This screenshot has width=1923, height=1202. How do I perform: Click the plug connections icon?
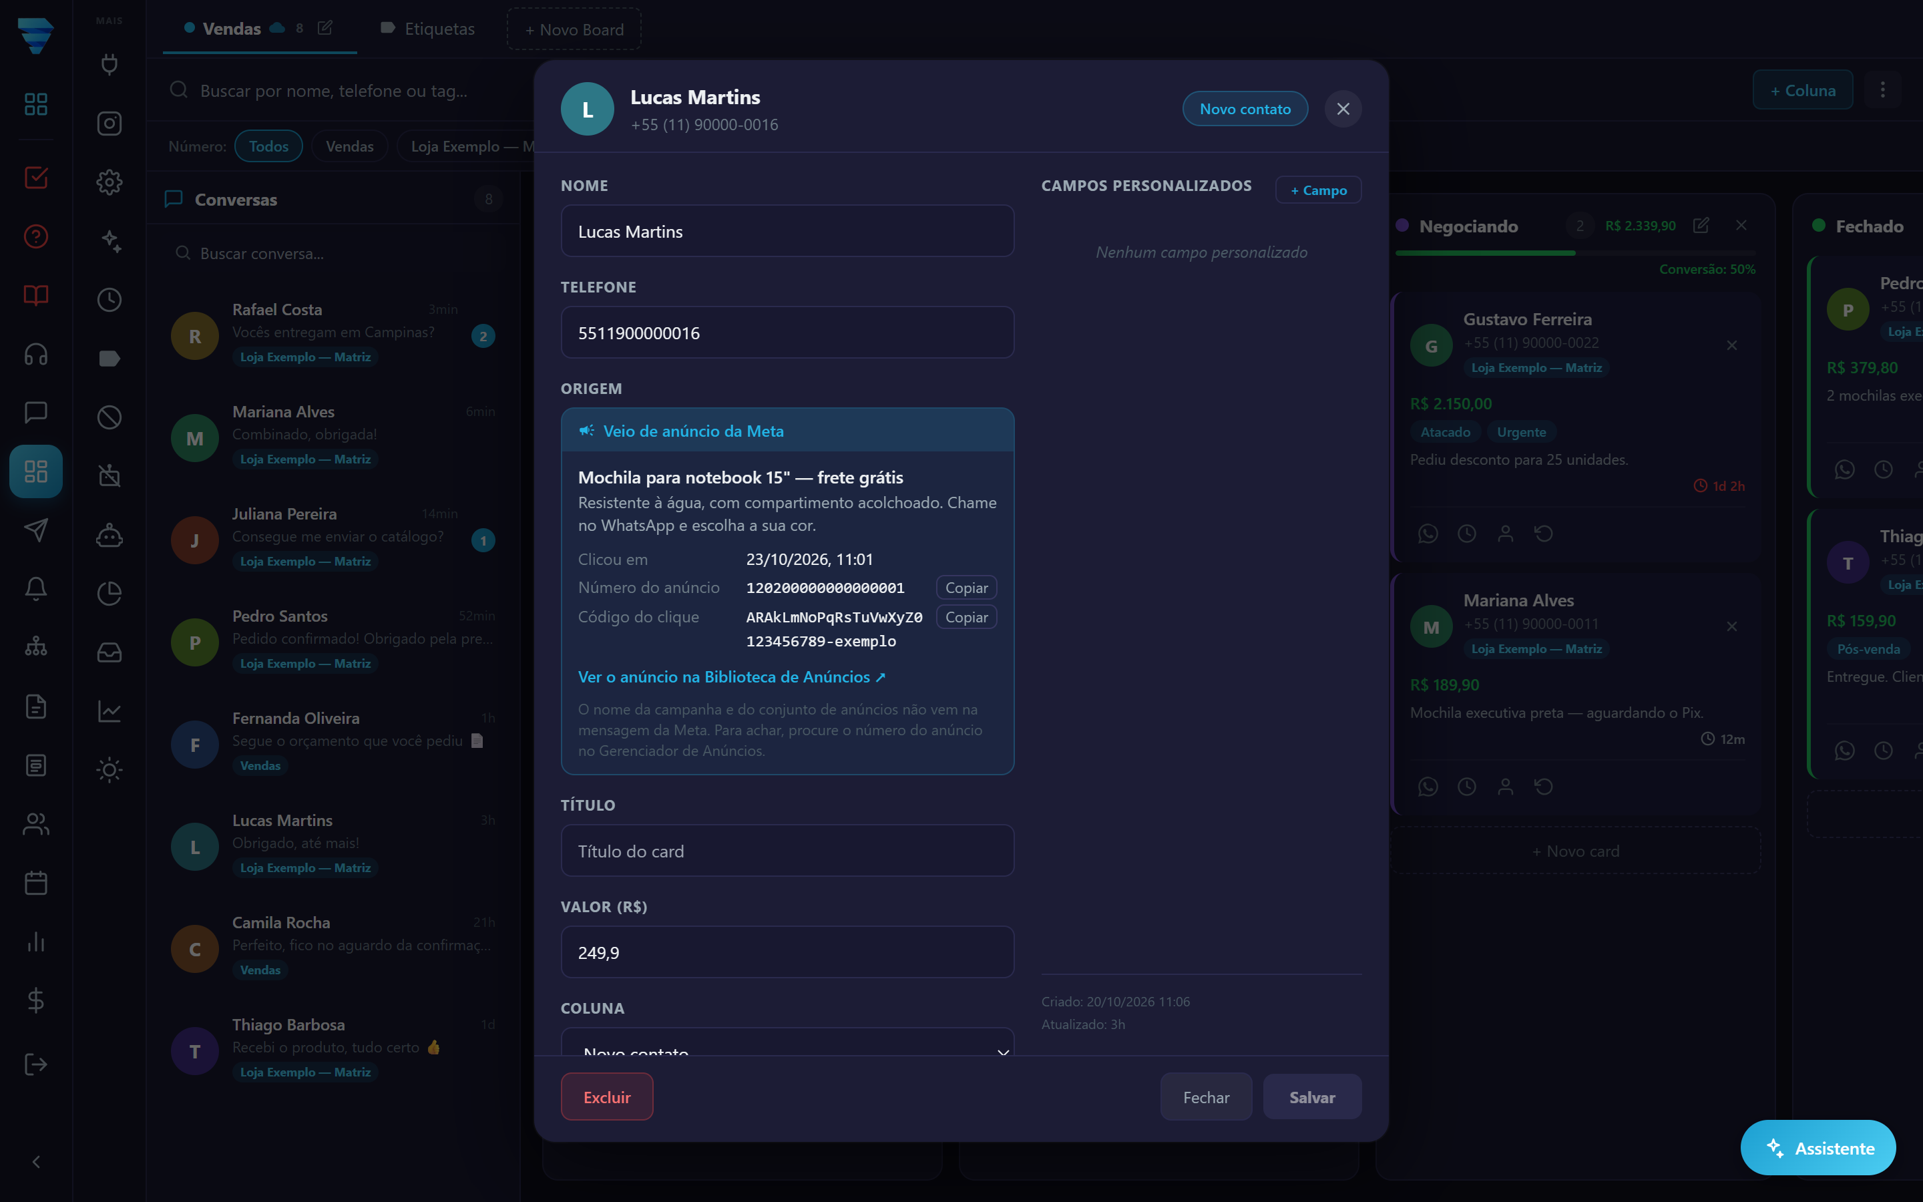click(109, 64)
